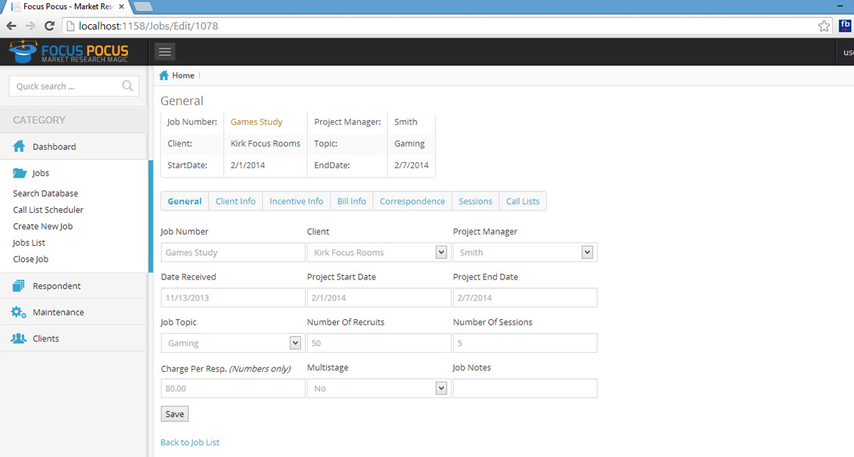The height and width of the screenshot is (457, 854).
Task: Open the Incentive Info tab
Action: (x=296, y=201)
